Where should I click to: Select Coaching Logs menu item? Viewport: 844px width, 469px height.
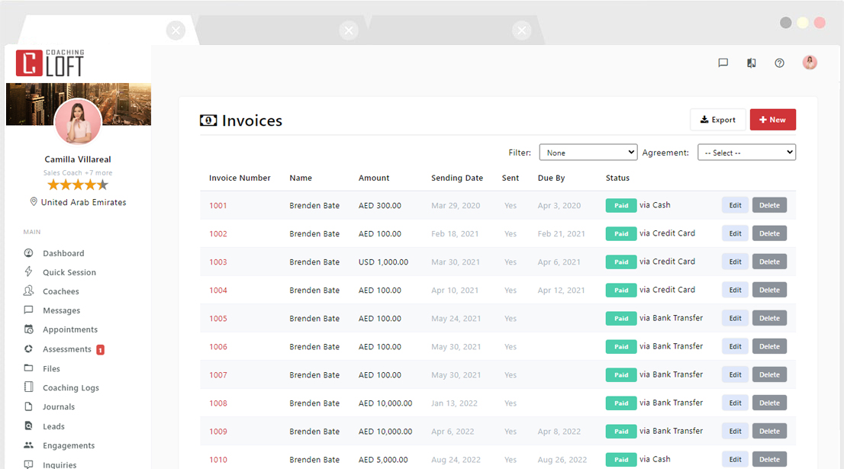tap(70, 387)
